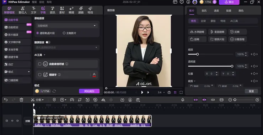The height and width of the screenshot is (135, 263).
Task: Toggle the track lock icon
Action: click(x=7, y=121)
